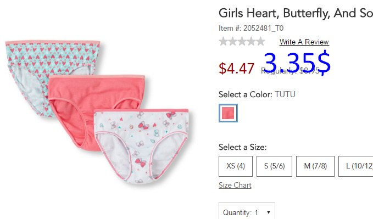Pick the M (7/8) size button

click(x=315, y=166)
